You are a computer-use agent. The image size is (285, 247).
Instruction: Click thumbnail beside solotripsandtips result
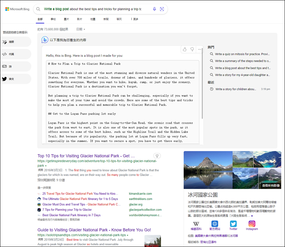tap(153, 241)
